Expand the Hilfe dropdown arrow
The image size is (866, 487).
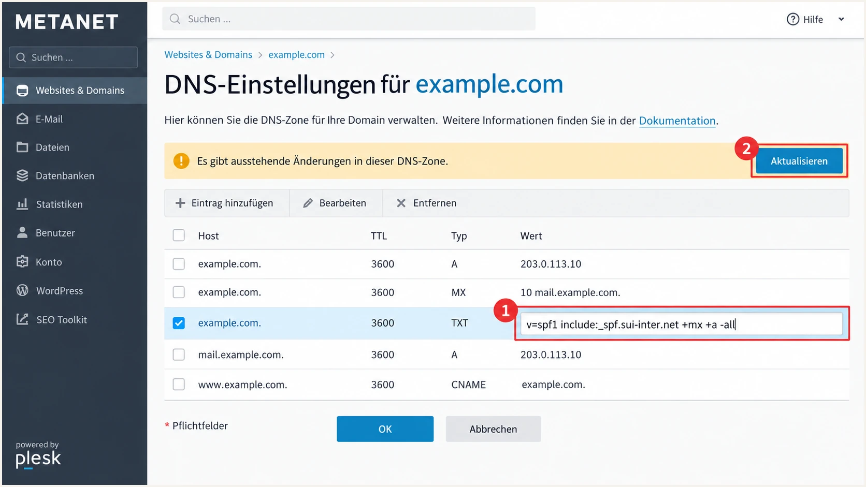pyautogui.click(x=841, y=19)
